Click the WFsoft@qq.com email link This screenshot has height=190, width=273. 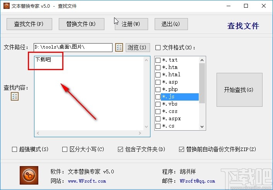(x=197, y=181)
